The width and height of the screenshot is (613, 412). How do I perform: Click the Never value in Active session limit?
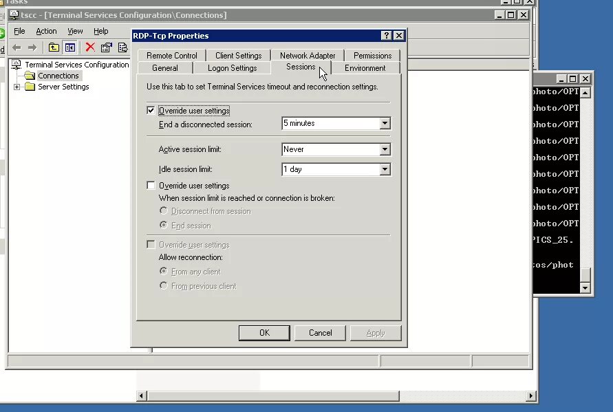click(x=331, y=149)
